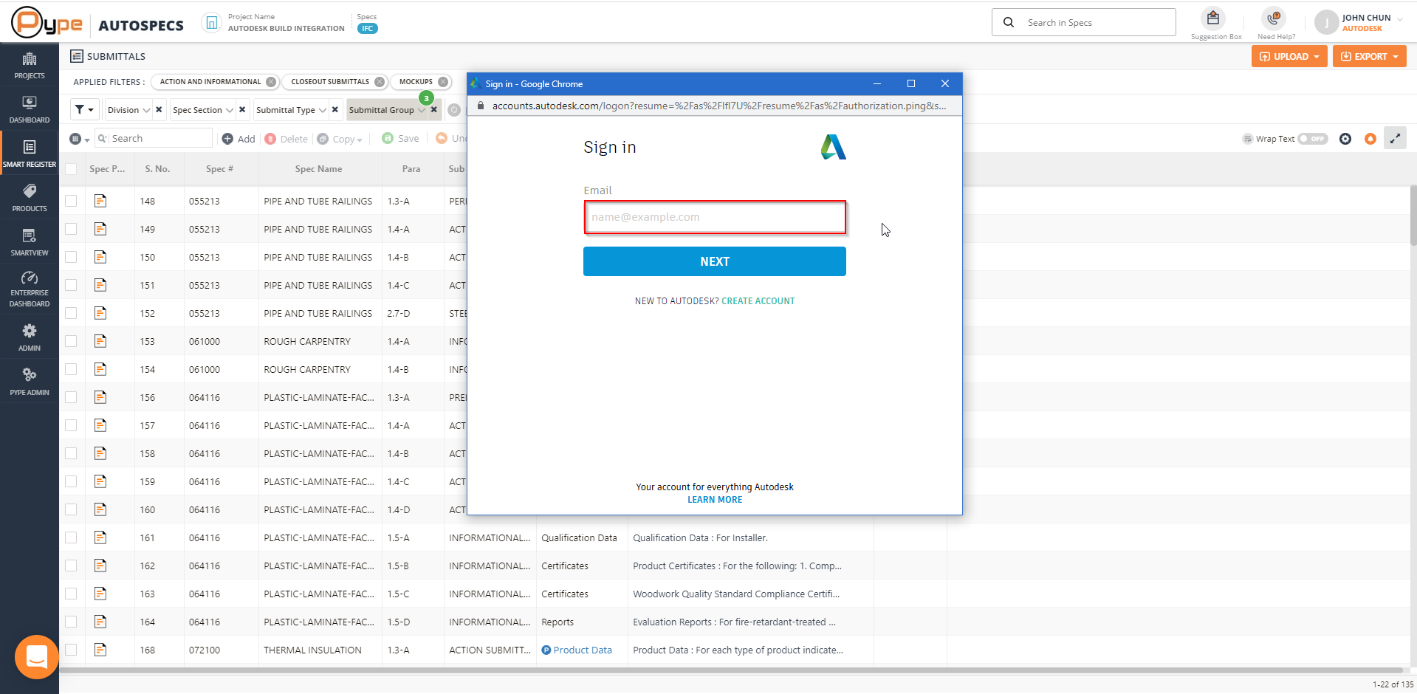This screenshot has height=694, width=1417.
Task: Sort by the Para column header
Action: (411, 169)
